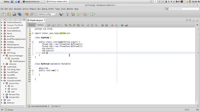The image size is (200, 112).
Task: Click Shift Line Left editor icon
Action: (x=102, y=25)
